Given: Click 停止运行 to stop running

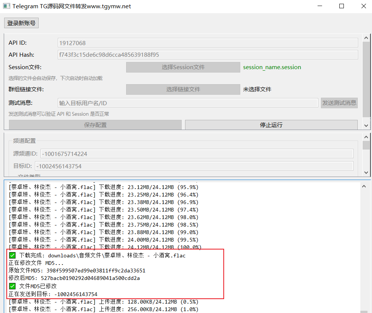Looking at the screenshot, I should (x=271, y=125).
